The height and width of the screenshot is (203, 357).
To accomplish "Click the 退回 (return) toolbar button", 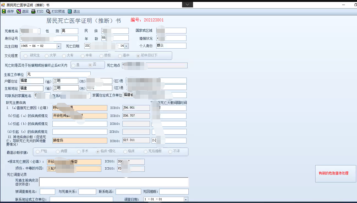I will [x=23, y=12].
